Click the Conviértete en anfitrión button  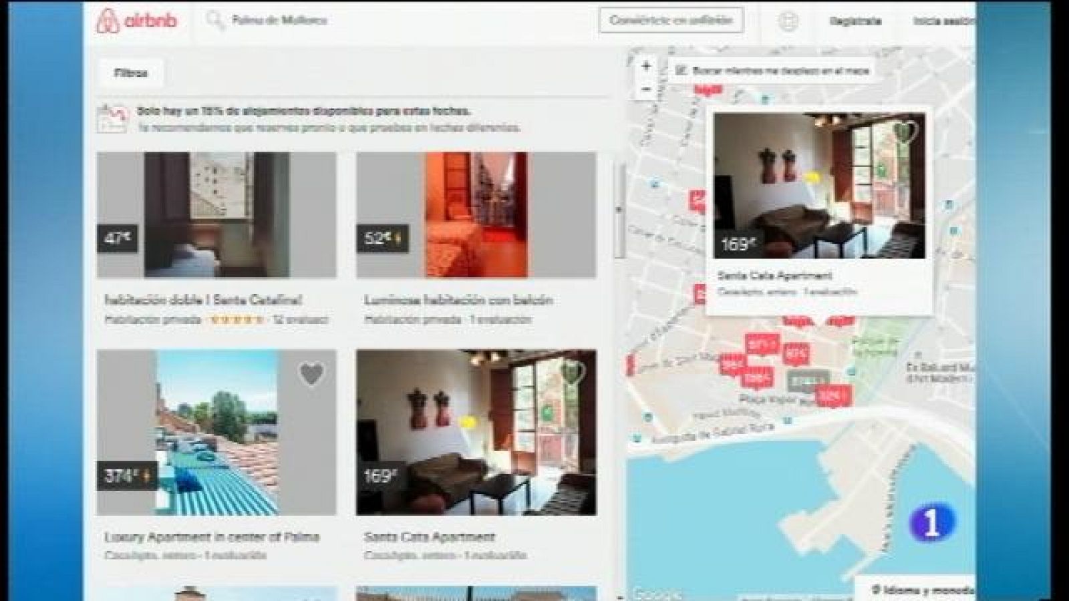pos(671,21)
